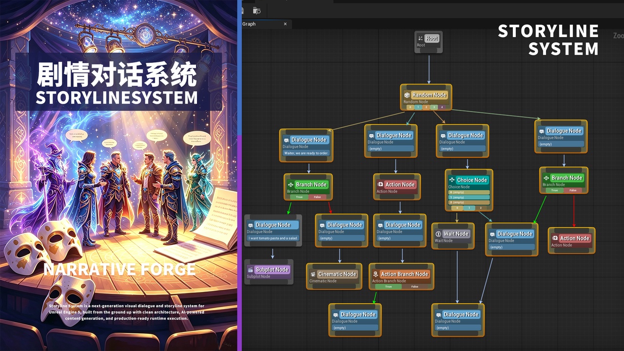Select the 'Action Branch Node' subtitle text
Viewport: 624px width, 351px height.
(x=389, y=281)
